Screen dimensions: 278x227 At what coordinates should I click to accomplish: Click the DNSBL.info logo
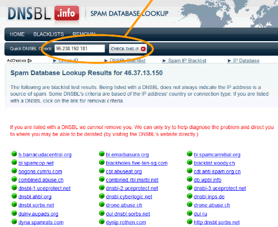(x=44, y=13)
